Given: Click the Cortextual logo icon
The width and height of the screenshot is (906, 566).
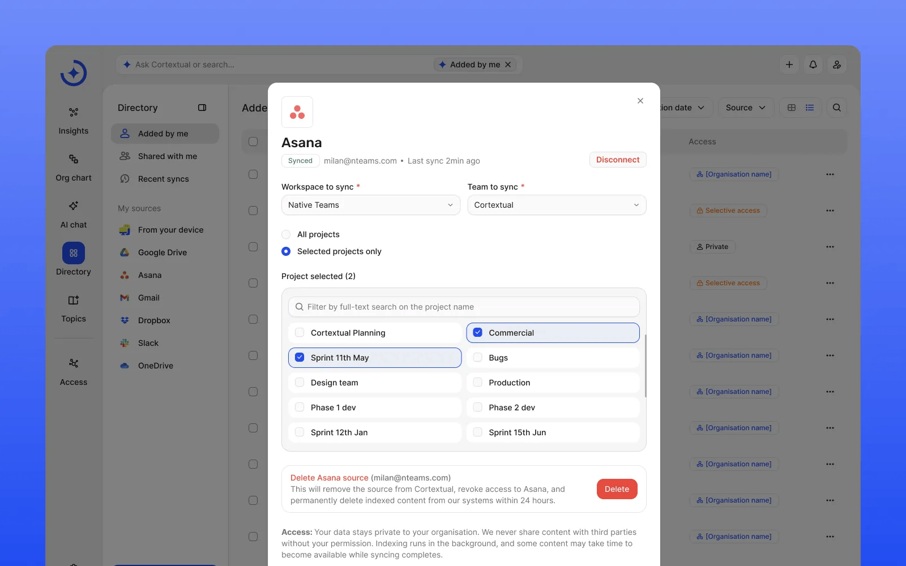Looking at the screenshot, I should 74,73.
